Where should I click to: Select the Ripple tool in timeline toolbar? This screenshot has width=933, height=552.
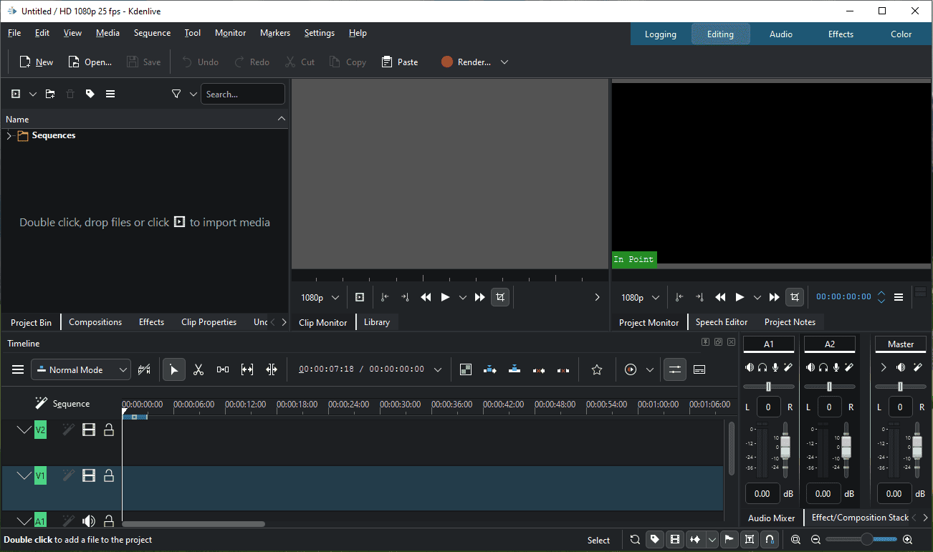pyautogui.click(x=272, y=369)
